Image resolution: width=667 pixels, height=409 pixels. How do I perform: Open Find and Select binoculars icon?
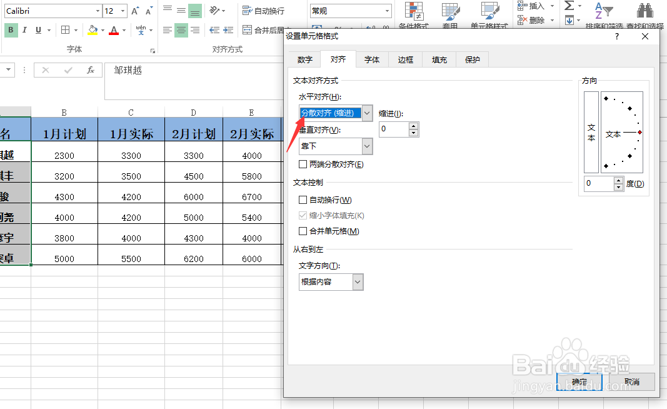[x=645, y=11]
